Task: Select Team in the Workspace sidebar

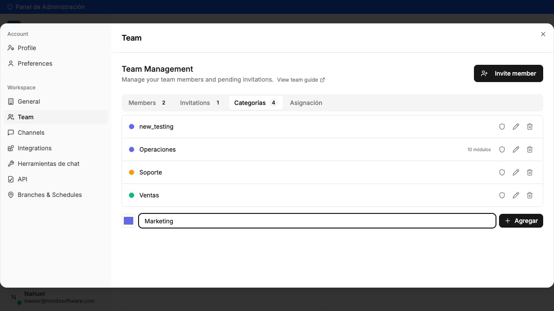Action: pyautogui.click(x=56, y=117)
